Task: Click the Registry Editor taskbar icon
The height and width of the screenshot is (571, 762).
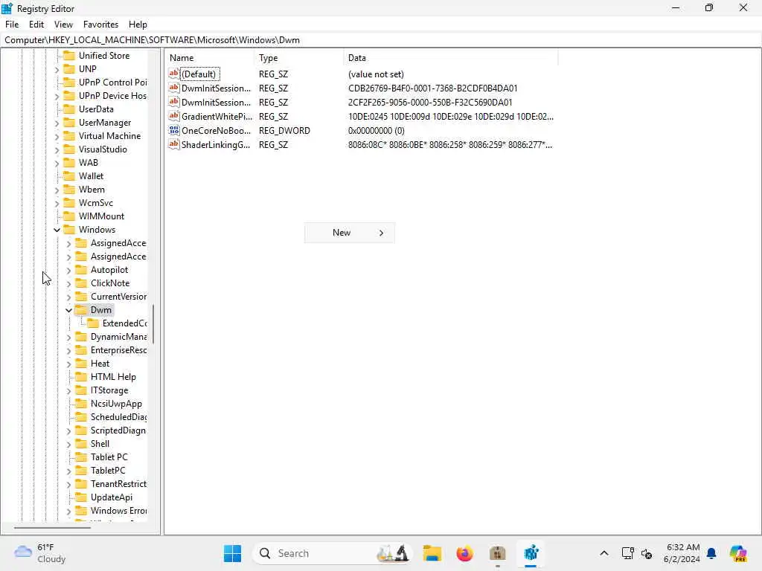Action: coord(531,553)
